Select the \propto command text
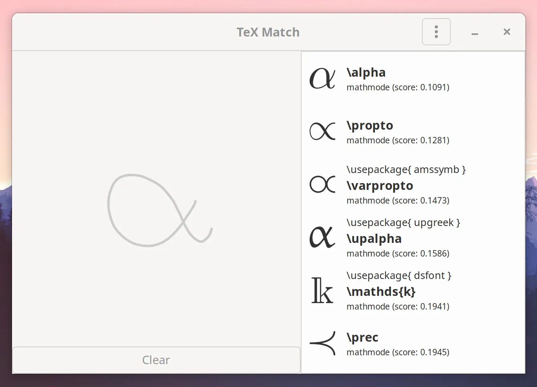This screenshot has height=387, width=537. pyautogui.click(x=370, y=126)
